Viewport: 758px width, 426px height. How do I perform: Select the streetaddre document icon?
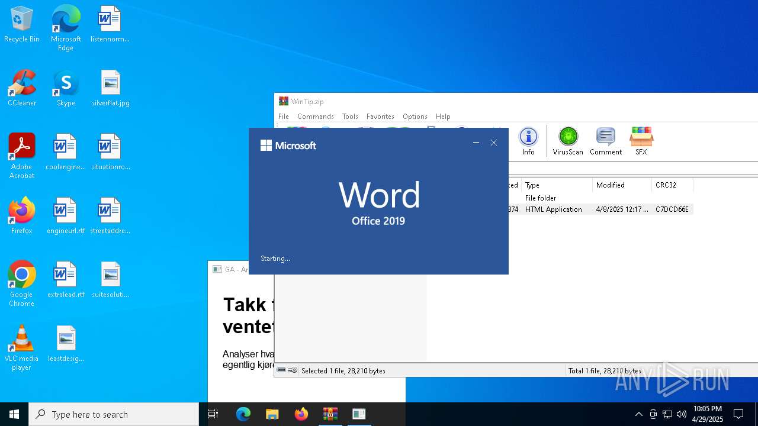(x=110, y=217)
